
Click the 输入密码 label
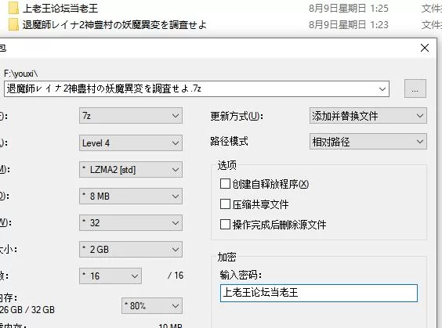coord(241,275)
